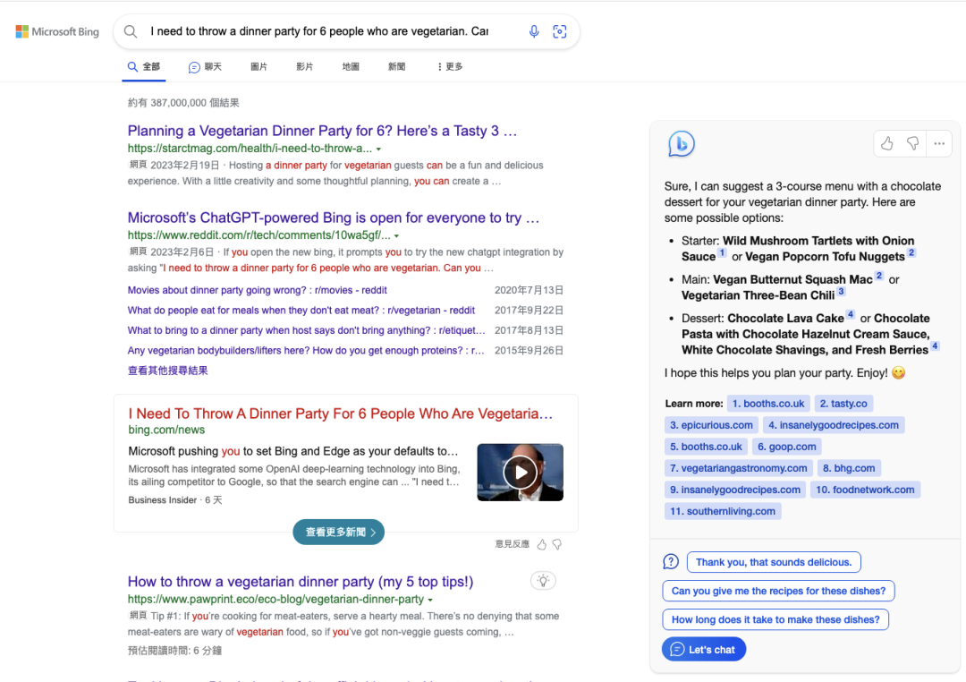The width and height of the screenshot is (966, 682).
Task: Expand the pawprint.eco URL dropdown arrow
Action: (x=430, y=600)
